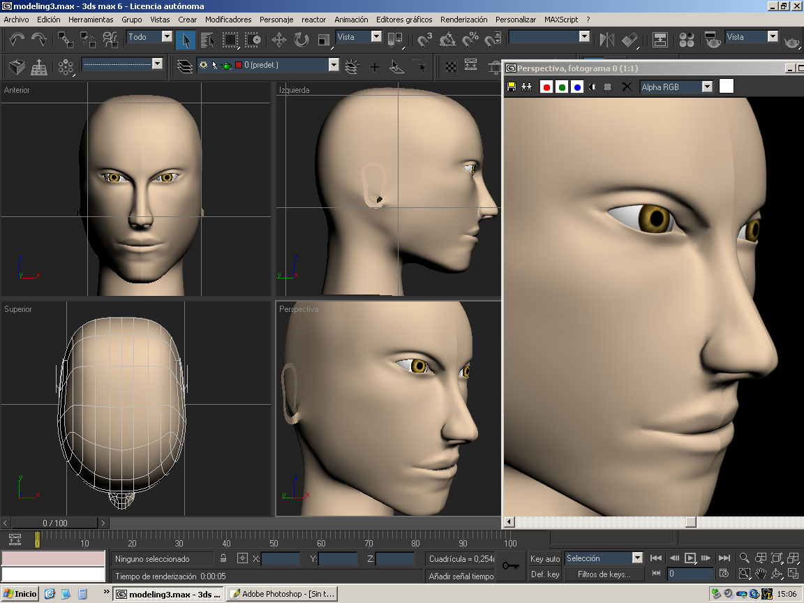This screenshot has width=804, height=603.
Task: Open the Selección key filter dropdown
Action: 637,558
